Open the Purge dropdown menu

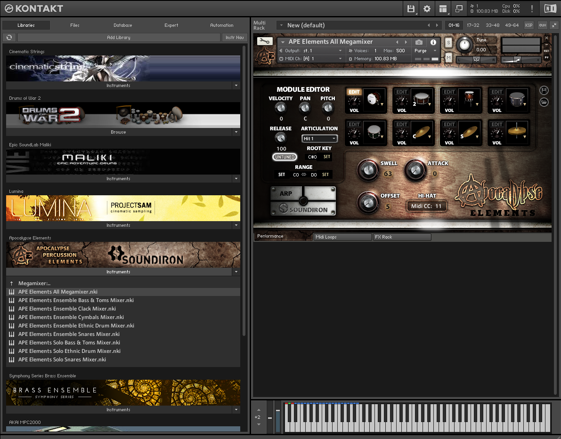click(x=425, y=51)
